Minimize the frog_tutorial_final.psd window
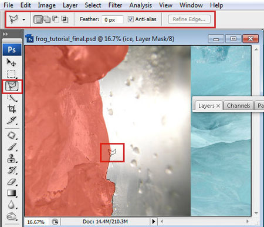 (x=216, y=39)
